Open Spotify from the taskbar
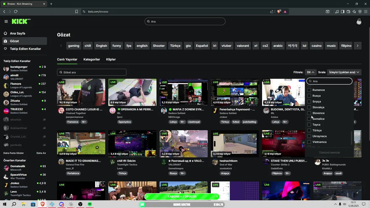 click(x=90, y=204)
